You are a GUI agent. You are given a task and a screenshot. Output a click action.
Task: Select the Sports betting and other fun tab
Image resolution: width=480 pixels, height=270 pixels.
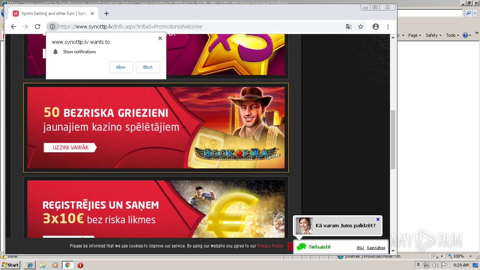pyautogui.click(x=53, y=13)
